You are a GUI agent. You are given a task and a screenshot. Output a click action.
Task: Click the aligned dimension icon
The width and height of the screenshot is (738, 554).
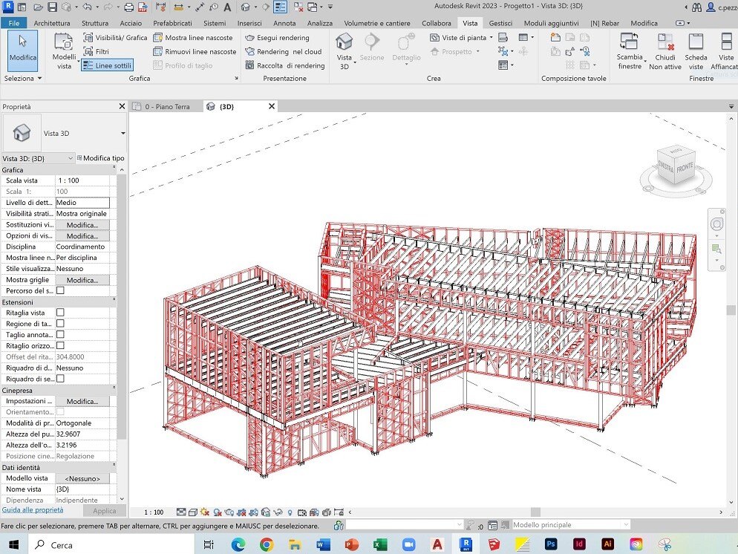[200, 7]
